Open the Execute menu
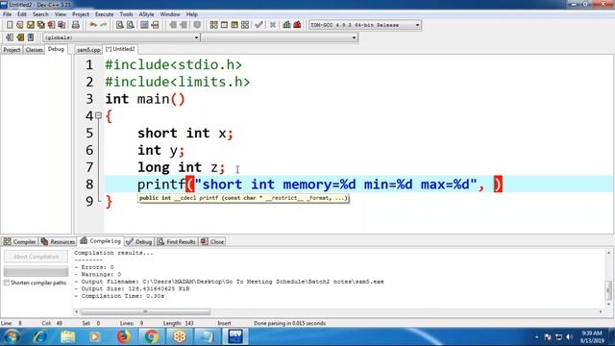 [105, 14]
